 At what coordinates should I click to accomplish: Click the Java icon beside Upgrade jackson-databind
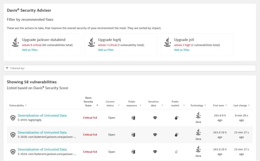(15, 42)
